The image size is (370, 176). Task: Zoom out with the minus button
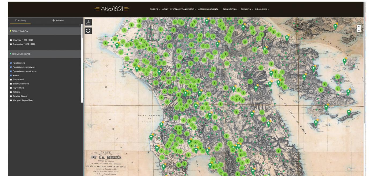(359, 30)
